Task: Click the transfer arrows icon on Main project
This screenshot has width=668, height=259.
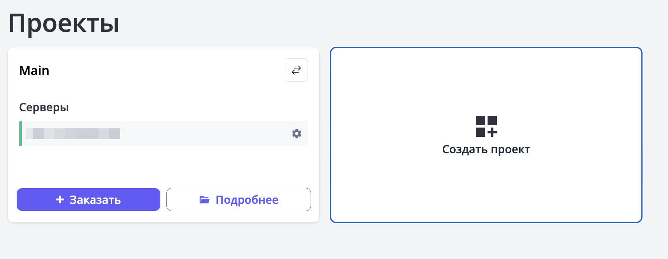Action: tap(296, 70)
